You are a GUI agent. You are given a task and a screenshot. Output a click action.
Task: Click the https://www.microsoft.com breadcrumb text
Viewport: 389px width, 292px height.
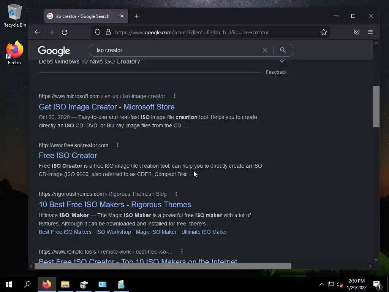point(69,96)
